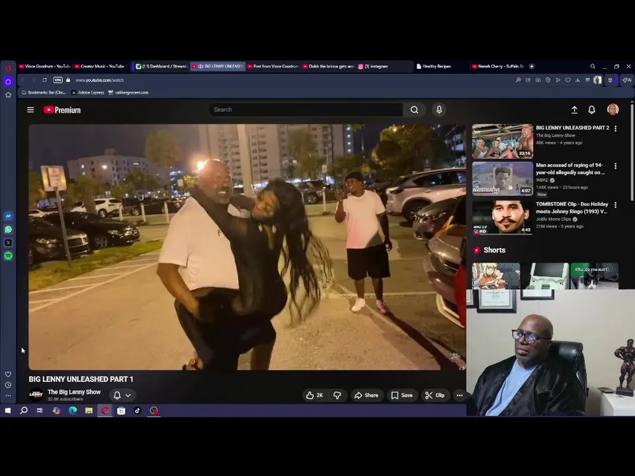The width and height of the screenshot is (635, 476).
Task: Reload the page with refresh icon
Action: (x=44, y=80)
